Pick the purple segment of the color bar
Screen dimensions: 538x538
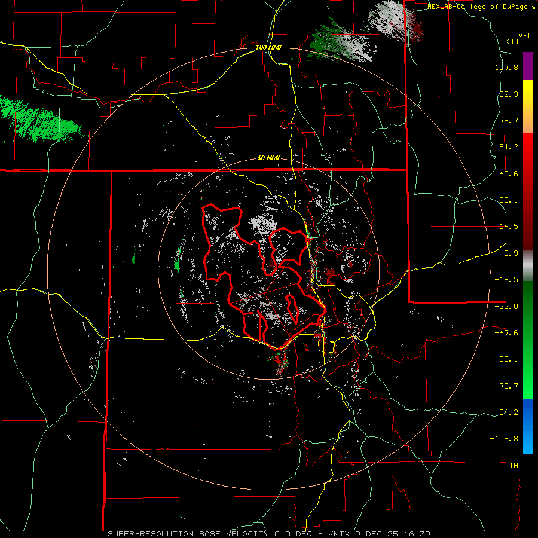pyautogui.click(x=528, y=67)
